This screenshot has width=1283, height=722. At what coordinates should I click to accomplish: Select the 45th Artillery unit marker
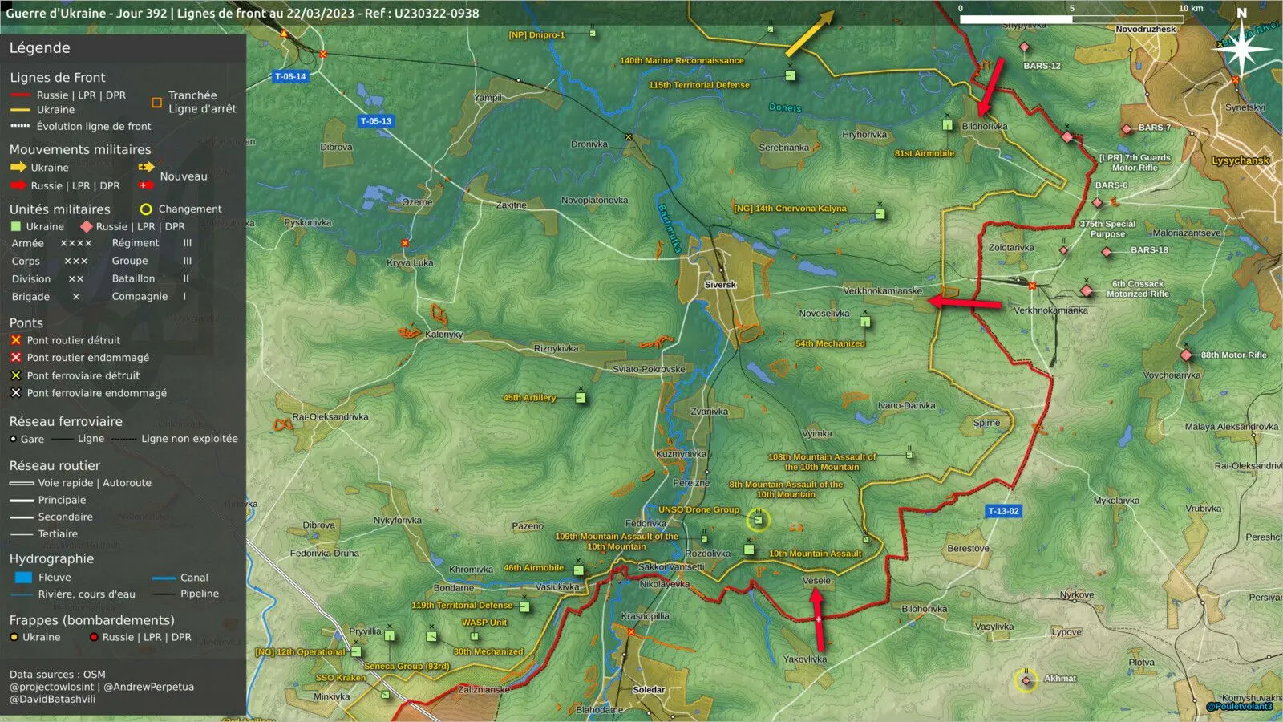581,398
